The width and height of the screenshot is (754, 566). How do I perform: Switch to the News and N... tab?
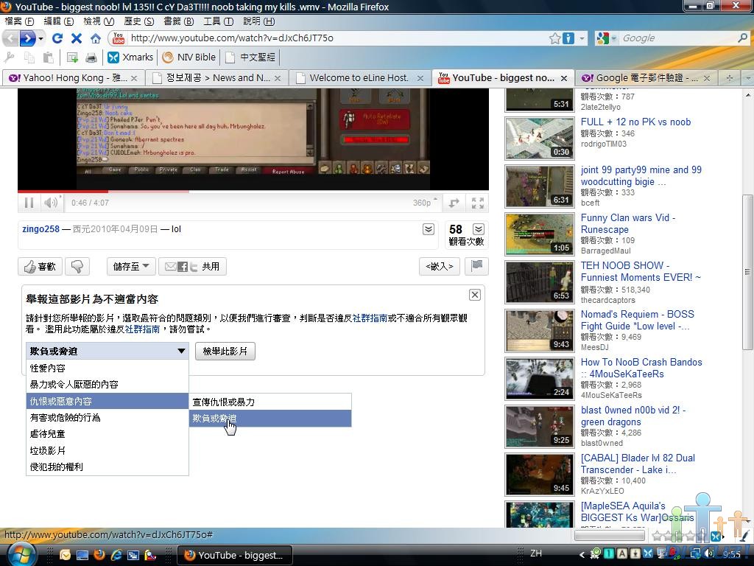click(216, 78)
